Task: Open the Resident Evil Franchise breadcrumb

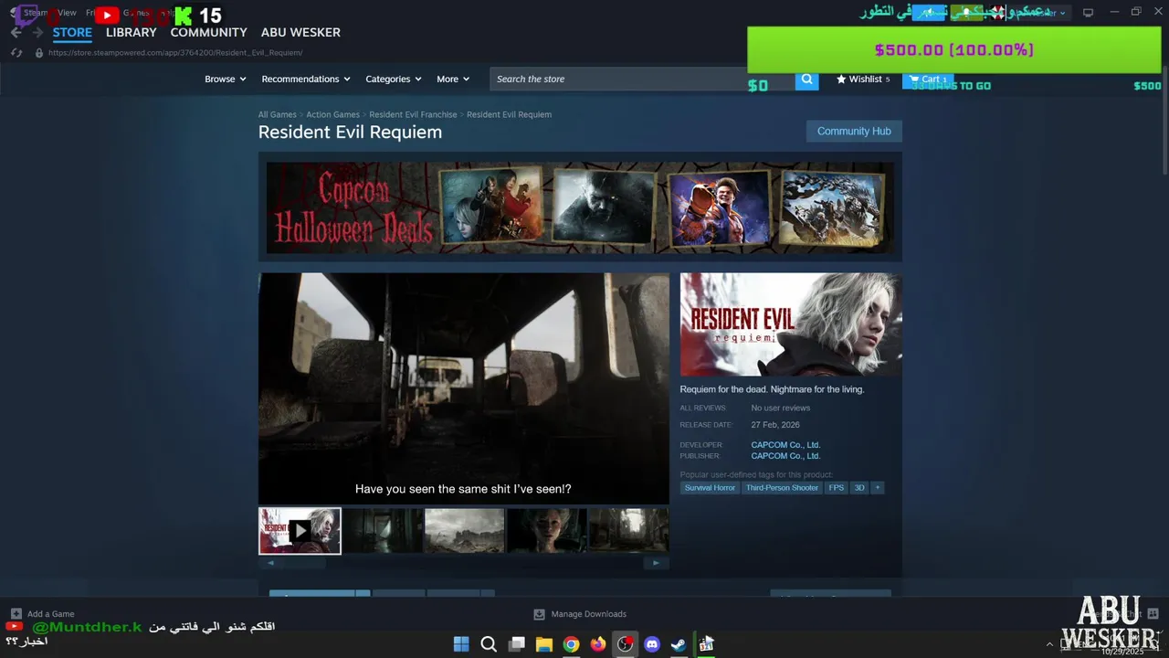Action: pyautogui.click(x=413, y=115)
